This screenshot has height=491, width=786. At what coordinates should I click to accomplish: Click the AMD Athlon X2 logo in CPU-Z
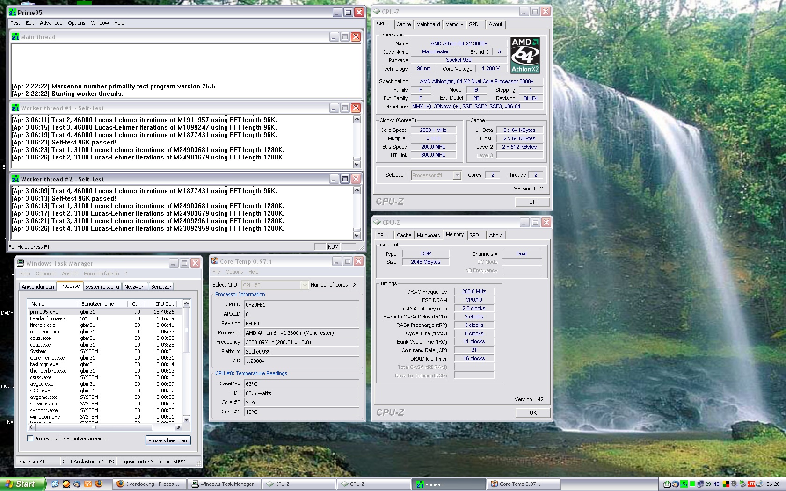[525, 55]
